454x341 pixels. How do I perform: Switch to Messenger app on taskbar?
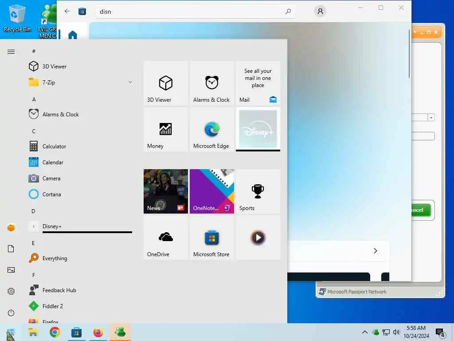120,332
